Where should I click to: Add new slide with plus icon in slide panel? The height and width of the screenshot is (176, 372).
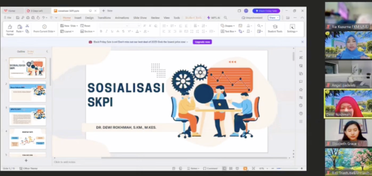click(26, 160)
